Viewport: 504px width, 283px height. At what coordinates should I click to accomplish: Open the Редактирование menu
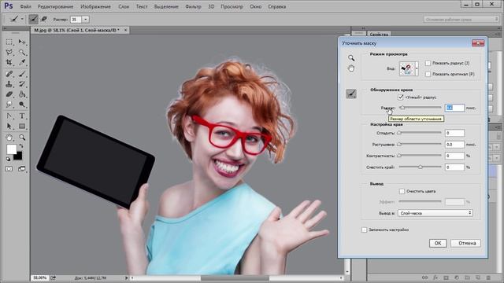coord(55,6)
